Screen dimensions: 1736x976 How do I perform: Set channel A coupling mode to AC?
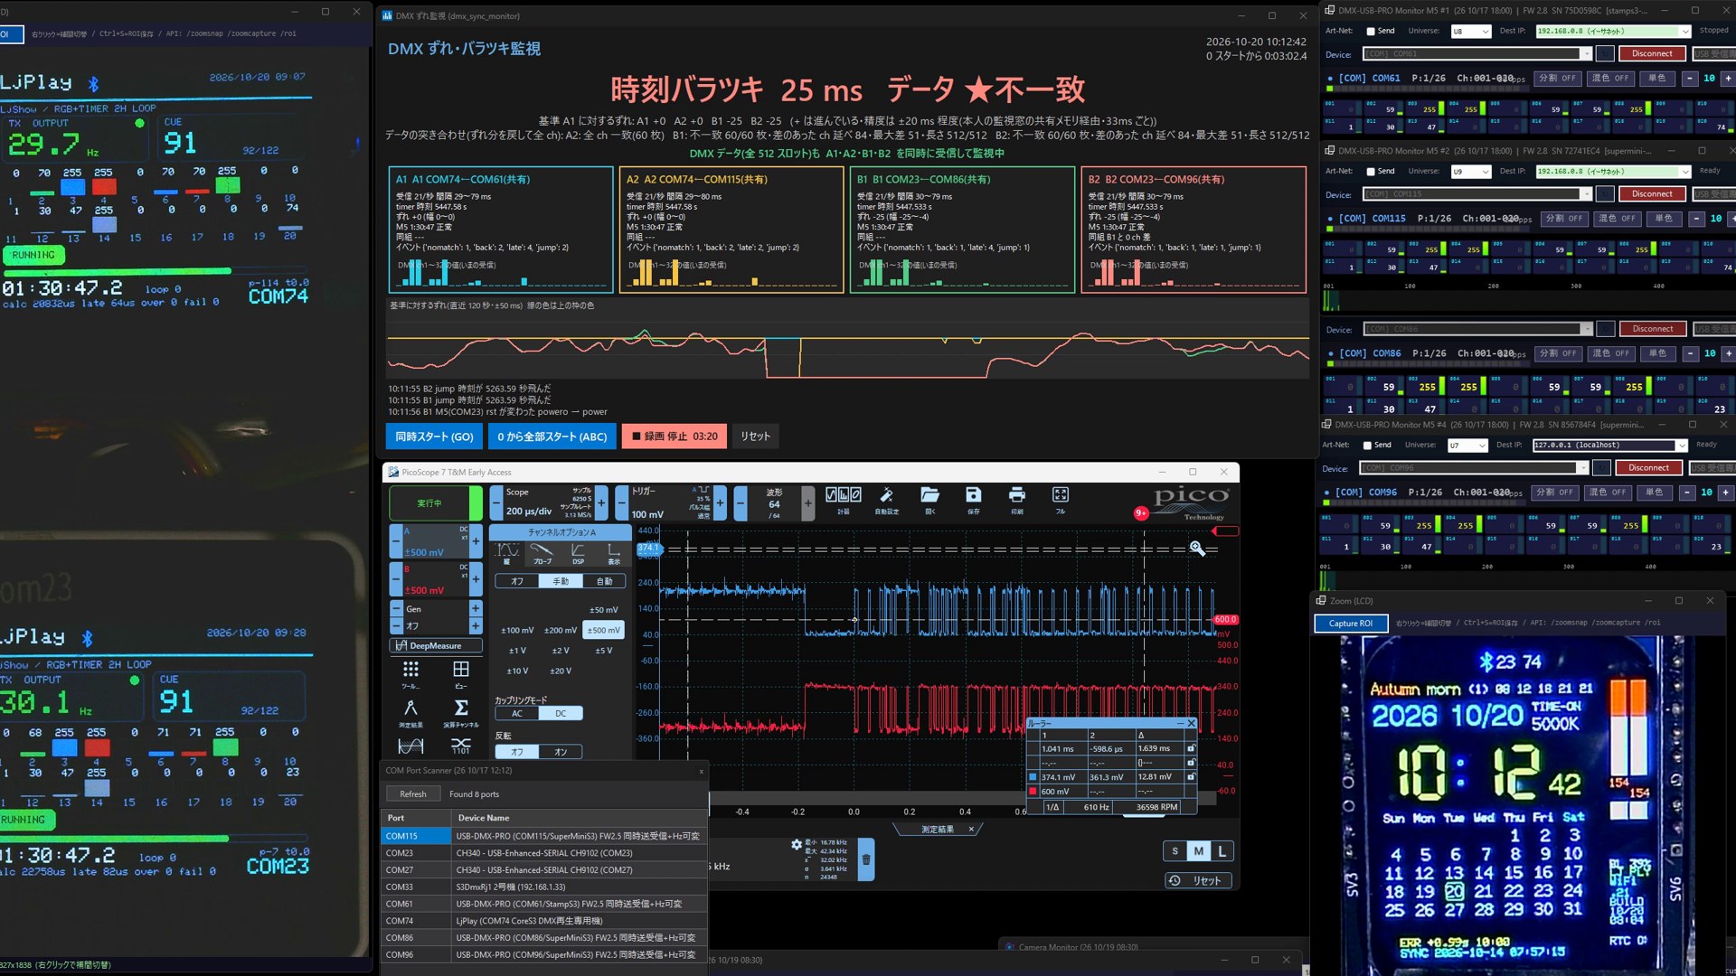tap(517, 713)
